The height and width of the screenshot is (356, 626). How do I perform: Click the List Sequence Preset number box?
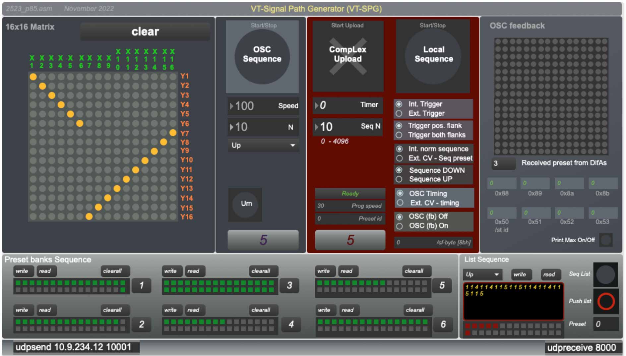point(606,324)
